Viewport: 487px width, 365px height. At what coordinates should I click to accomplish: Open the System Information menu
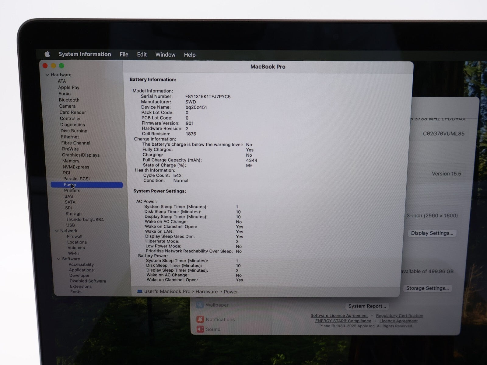click(85, 54)
